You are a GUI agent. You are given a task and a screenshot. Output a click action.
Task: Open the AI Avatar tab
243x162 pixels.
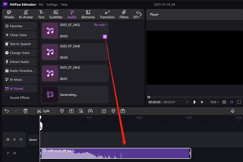26,15
